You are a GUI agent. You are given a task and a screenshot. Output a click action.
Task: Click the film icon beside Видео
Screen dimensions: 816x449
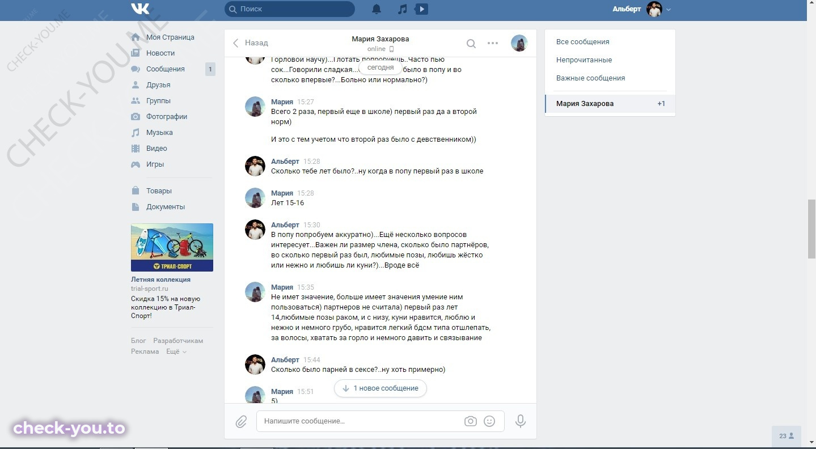coord(136,148)
